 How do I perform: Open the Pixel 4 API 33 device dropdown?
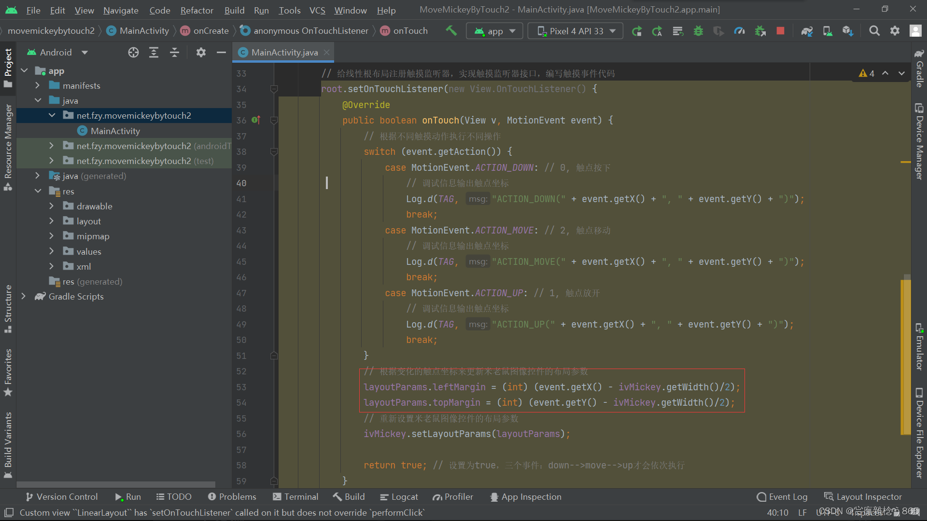point(576,31)
